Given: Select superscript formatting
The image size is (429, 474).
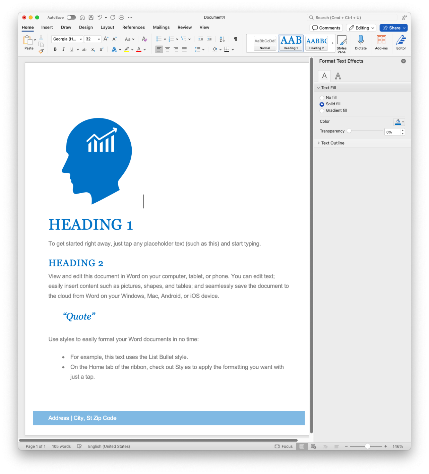Looking at the screenshot, I should pos(101,49).
